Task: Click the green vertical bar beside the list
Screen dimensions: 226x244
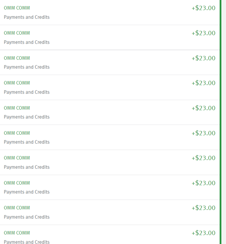Action: 221,122
